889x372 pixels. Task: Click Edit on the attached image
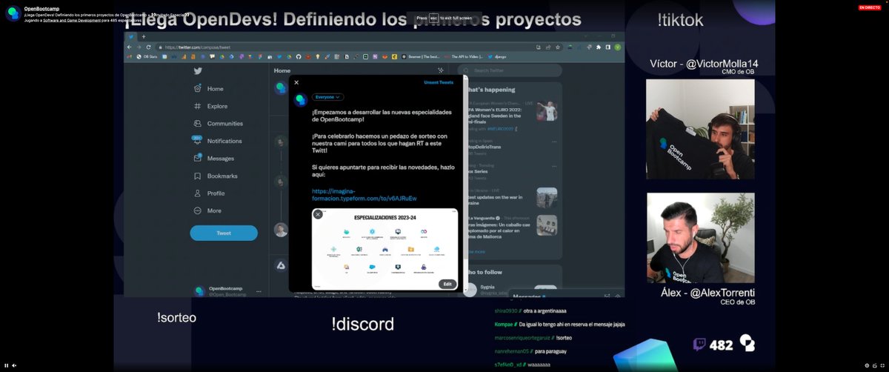[447, 284]
